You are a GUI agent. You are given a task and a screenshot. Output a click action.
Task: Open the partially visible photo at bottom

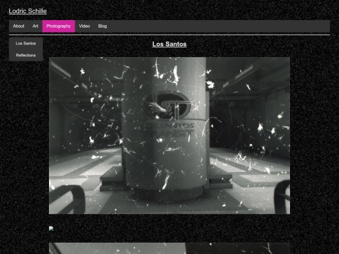click(169, 248)
